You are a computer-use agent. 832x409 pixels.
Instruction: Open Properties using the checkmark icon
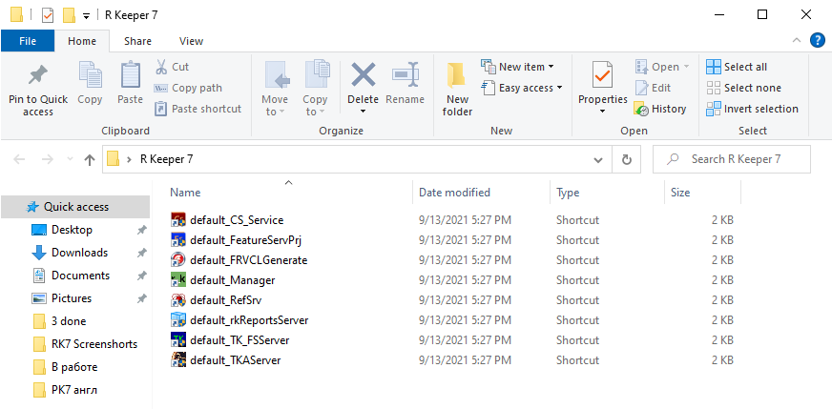[602, 75]
